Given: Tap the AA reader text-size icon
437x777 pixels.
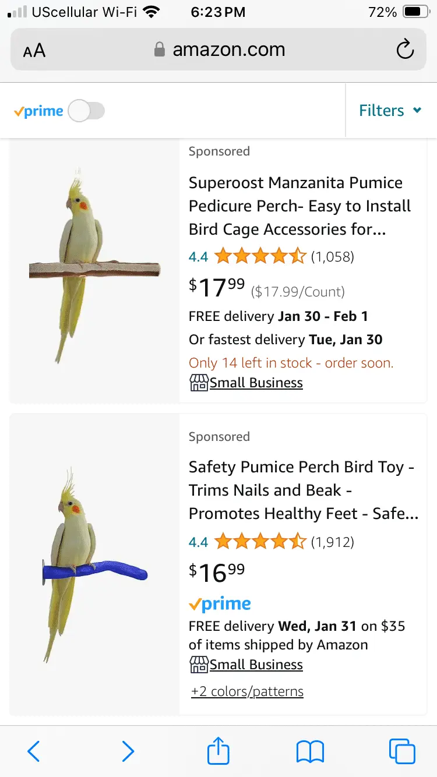Looking at the screenshot, I should tap(34, 51).
